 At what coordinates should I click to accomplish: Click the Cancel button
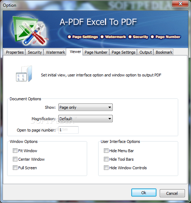(x=172, y=193)
